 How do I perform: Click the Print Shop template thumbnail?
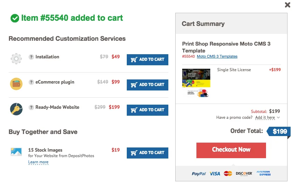pos(196,83)
